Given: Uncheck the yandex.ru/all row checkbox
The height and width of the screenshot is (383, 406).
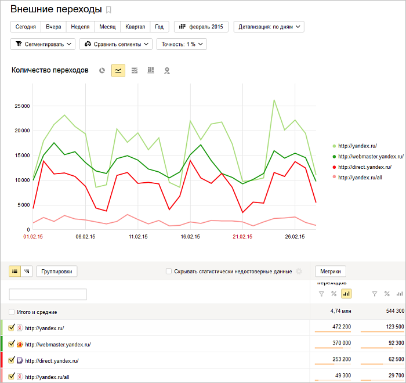Looking at the screenshot, I should pos(12,376).
